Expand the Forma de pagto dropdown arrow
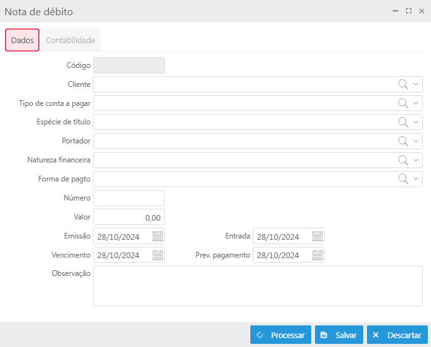Screen dimensions: 431x347 pyautogui.click(x=416, y=180)
